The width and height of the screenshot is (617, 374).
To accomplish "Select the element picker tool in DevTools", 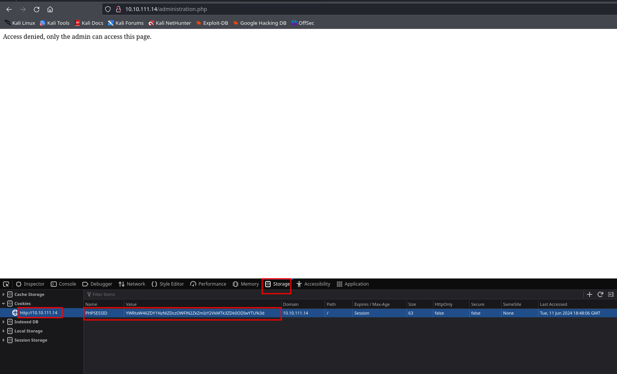I will [6, 284].
